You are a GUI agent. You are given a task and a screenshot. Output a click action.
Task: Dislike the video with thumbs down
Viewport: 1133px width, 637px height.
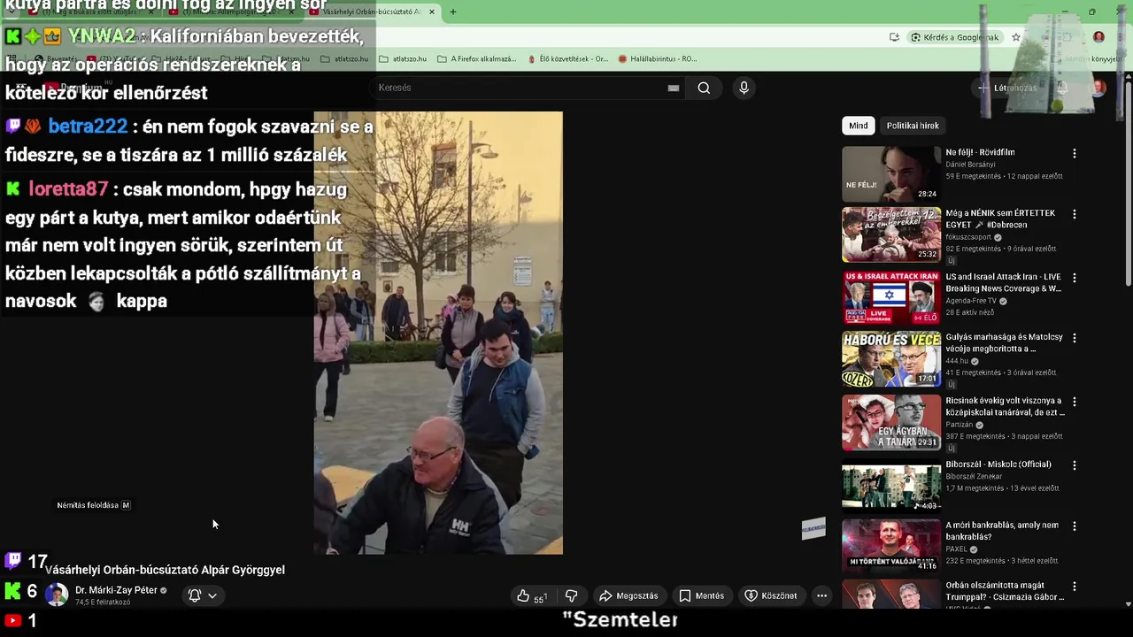pos(571,596)
